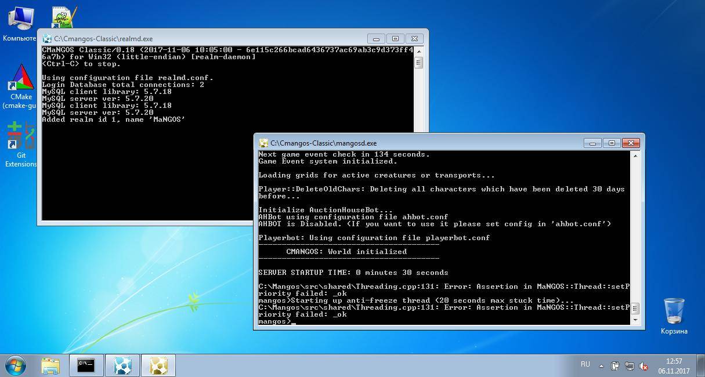Close the mangosd.exe window
This screenshot has height=377, width=705.
point(631,143)
